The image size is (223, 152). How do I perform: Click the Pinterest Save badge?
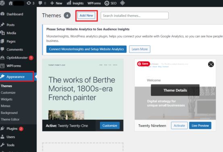click(x=144, y=64)
